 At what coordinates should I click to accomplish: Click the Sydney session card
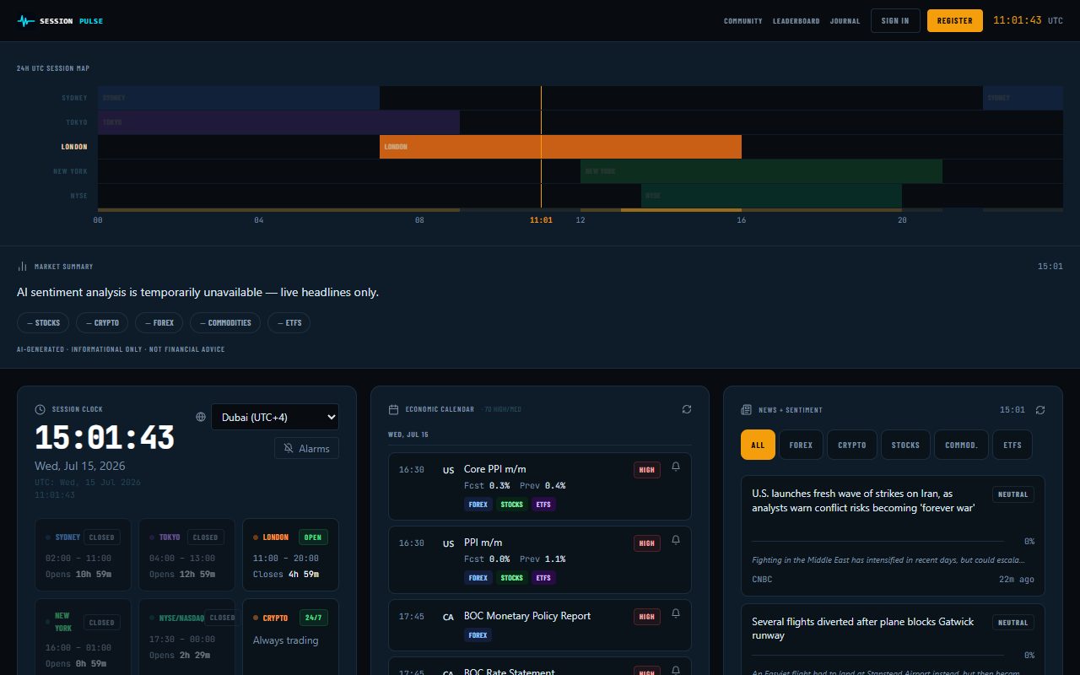click(x=83, y=554)
